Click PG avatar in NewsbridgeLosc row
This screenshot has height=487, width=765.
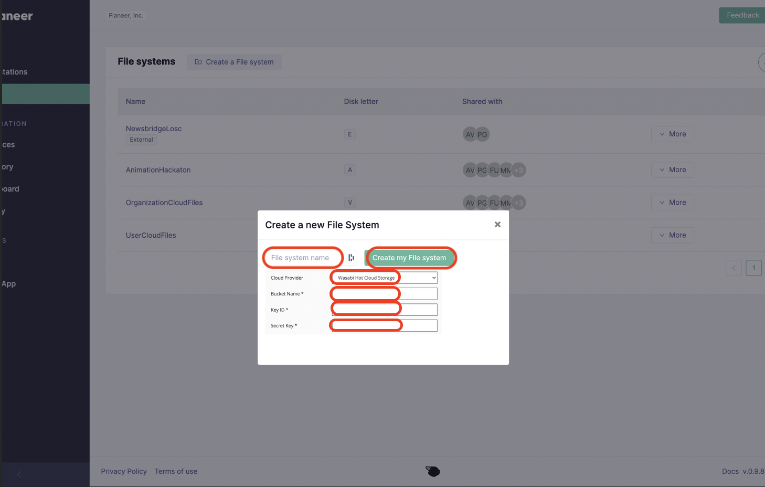click(482, 134)
